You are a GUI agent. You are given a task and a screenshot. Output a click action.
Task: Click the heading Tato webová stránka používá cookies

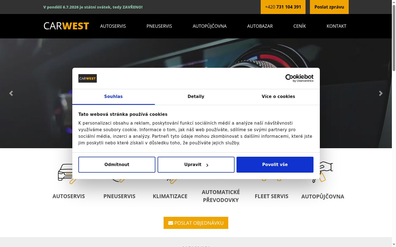(123, 114)
